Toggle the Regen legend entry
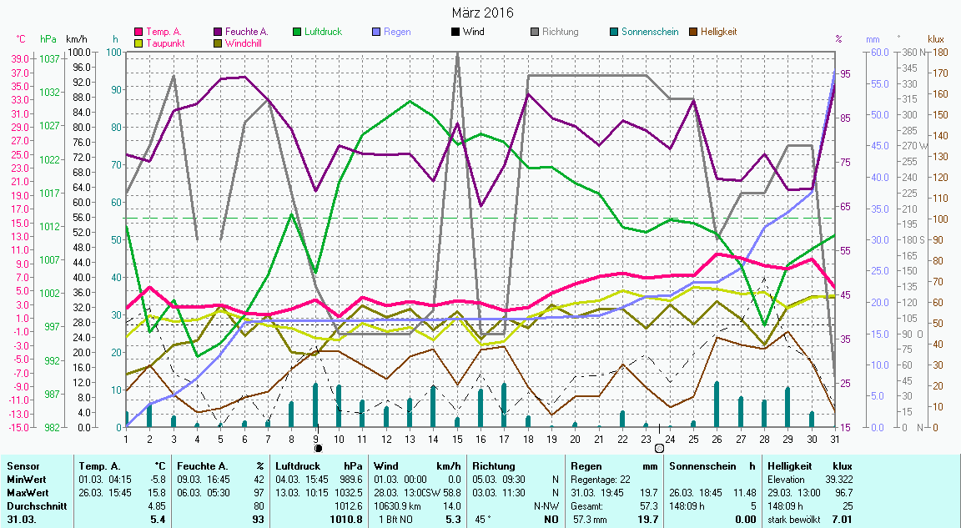 click(395, 32)
